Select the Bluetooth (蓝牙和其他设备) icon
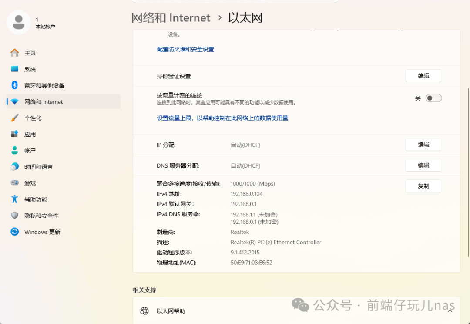This screenshot has width=470, height=324. 15,85
